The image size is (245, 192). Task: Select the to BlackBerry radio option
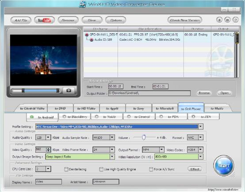(64, 117)
